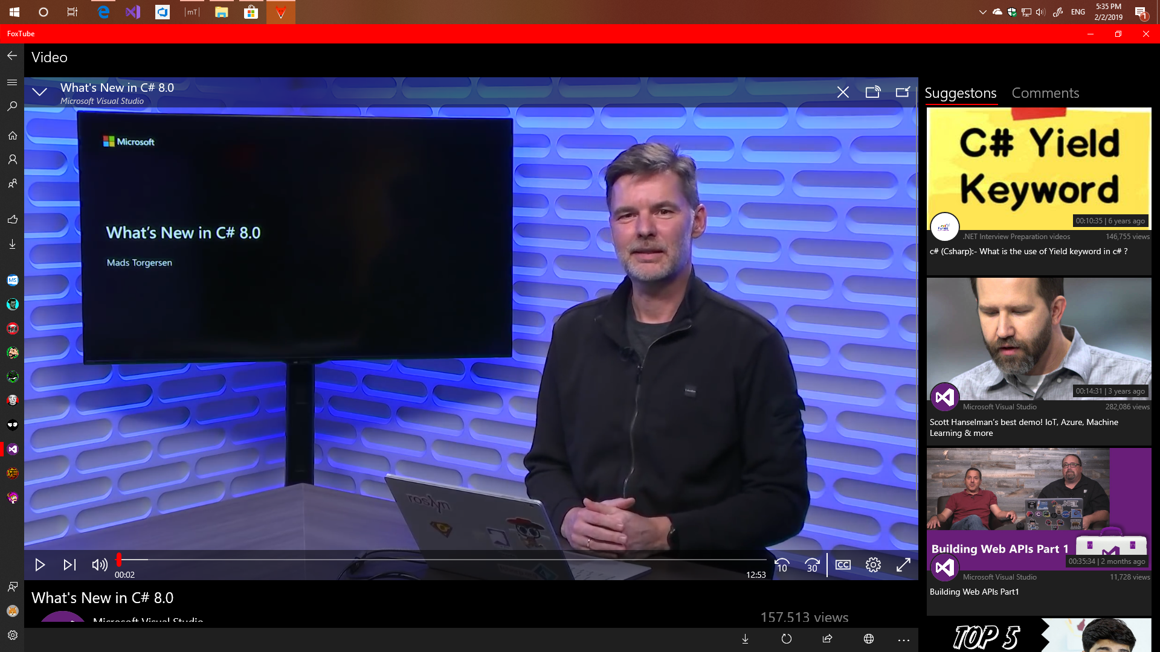Open video in browser globe icon
This screenshot has height=652, width=1160.
coord(869,639)
